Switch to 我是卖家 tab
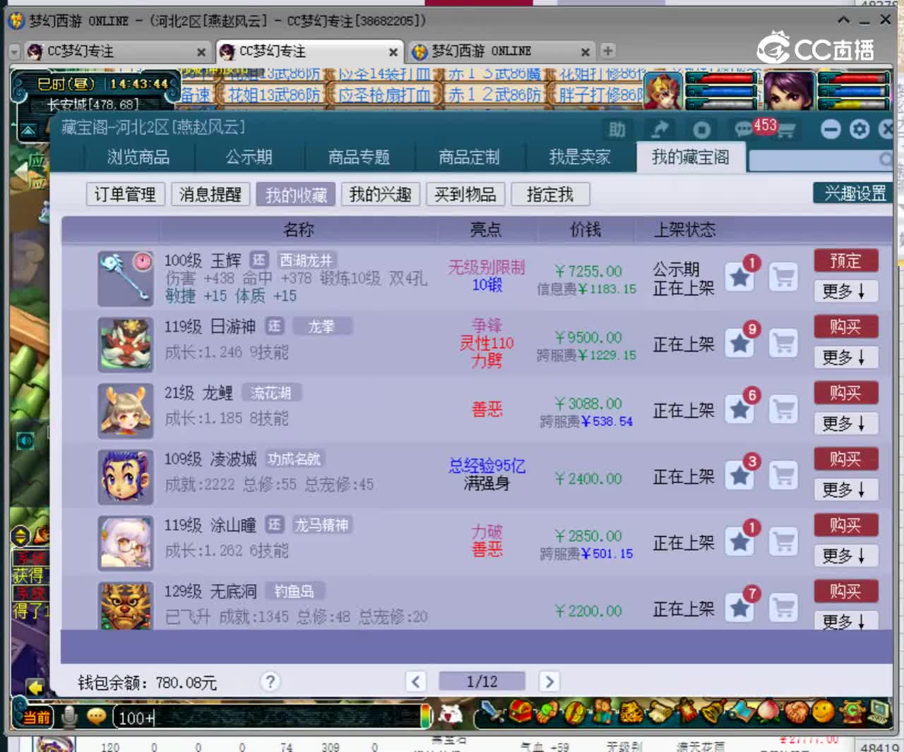The image size is (904, 752). point(580,157)
